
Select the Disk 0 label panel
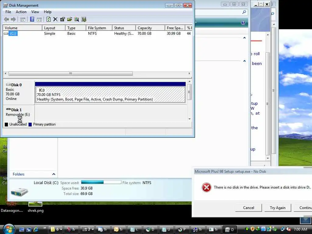tap(19, 92)
